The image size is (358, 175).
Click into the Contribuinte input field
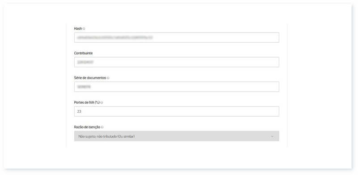[176, 62]
